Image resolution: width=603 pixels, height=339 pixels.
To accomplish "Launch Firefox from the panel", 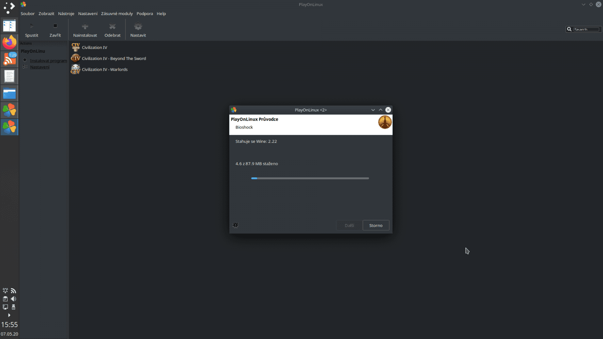I will [x=9, y=42].
